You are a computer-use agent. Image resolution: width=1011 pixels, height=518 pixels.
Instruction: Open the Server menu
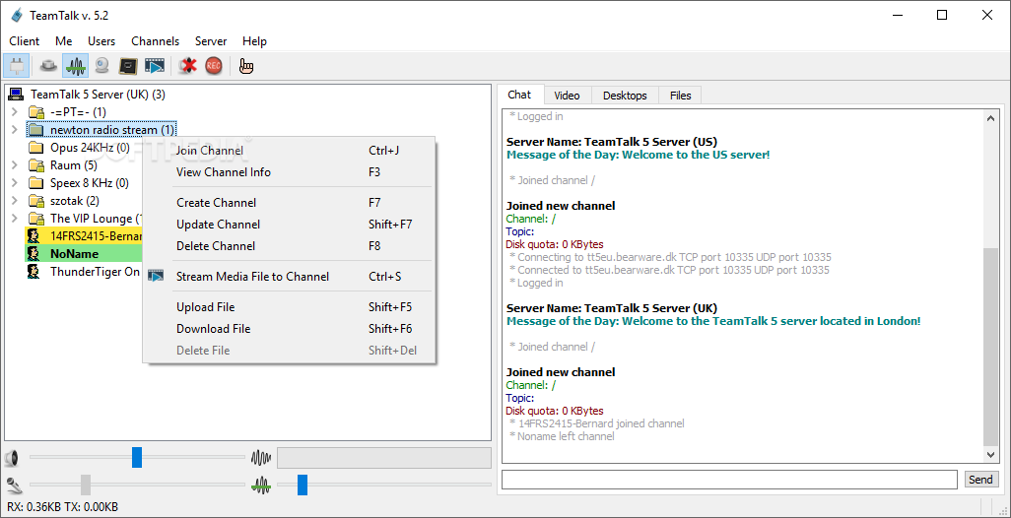211,41
